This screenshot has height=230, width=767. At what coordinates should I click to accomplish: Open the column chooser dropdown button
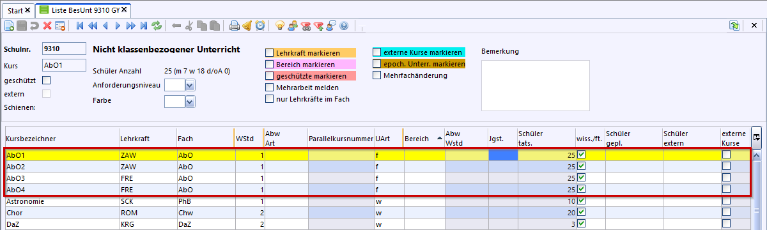click(757, 137)
